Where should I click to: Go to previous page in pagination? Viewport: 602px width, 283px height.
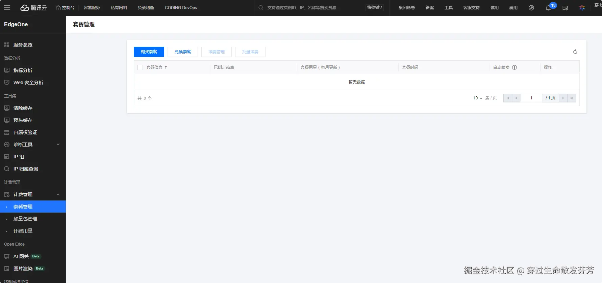coord(516,98)
